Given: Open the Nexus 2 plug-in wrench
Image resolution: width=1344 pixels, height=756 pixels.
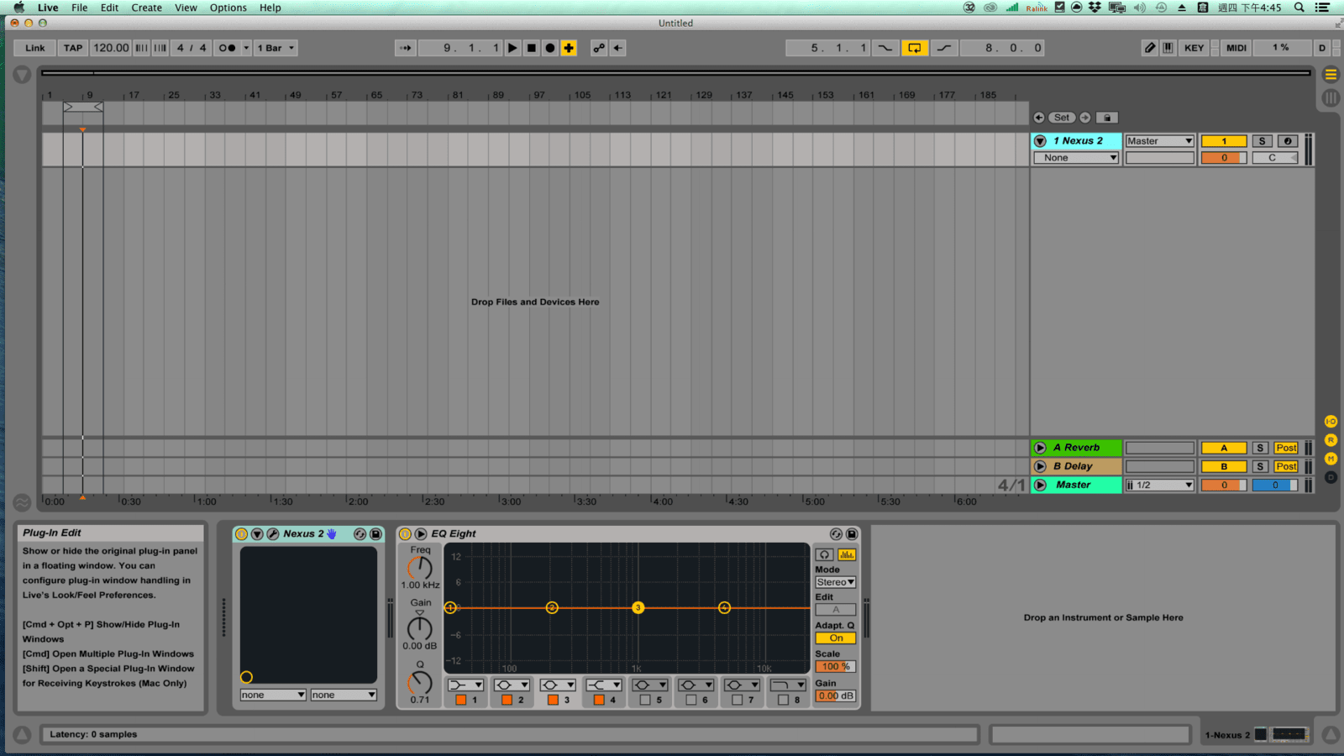Looking at the screenshot, I should tap(273, 534).
